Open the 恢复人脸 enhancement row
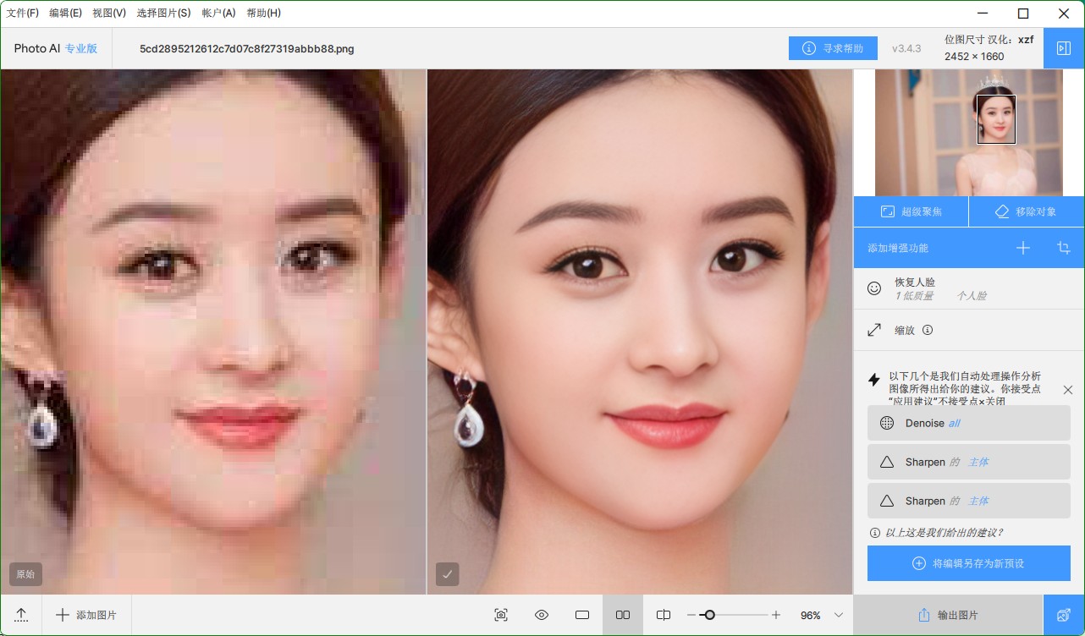This screenshot has height=636, width=1085. pyautogui.click(x=968, y=288)
